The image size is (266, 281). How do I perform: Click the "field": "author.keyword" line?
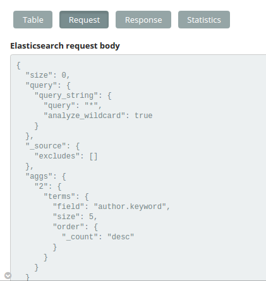(x=111, y=206)
